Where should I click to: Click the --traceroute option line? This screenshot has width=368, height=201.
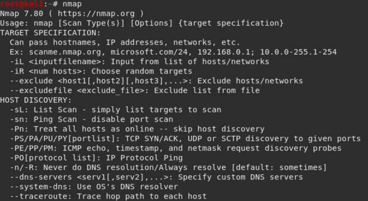[108, 196]
